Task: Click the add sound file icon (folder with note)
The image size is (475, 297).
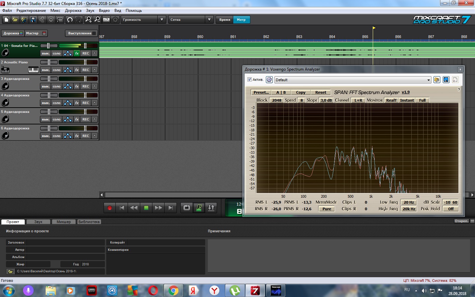Action: point(24,20)
